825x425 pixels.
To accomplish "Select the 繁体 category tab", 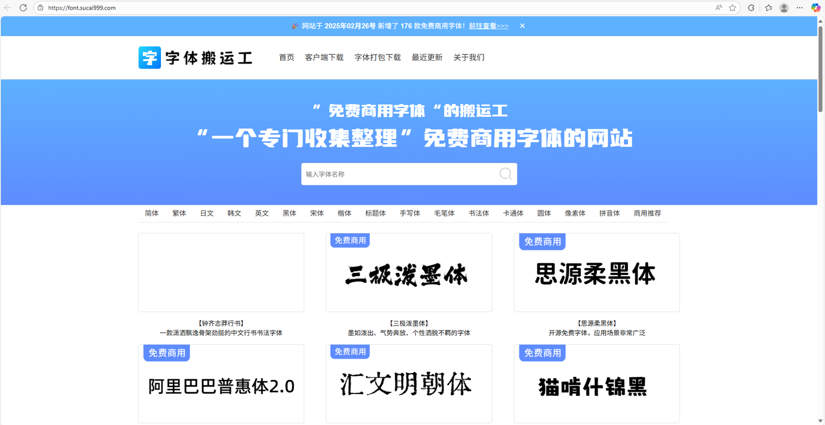I will 179,213.
